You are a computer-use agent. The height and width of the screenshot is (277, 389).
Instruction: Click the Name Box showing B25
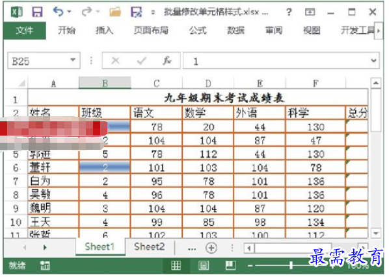[38, 60]
